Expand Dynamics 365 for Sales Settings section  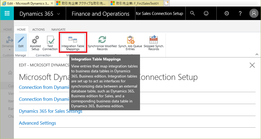point(51,111)
